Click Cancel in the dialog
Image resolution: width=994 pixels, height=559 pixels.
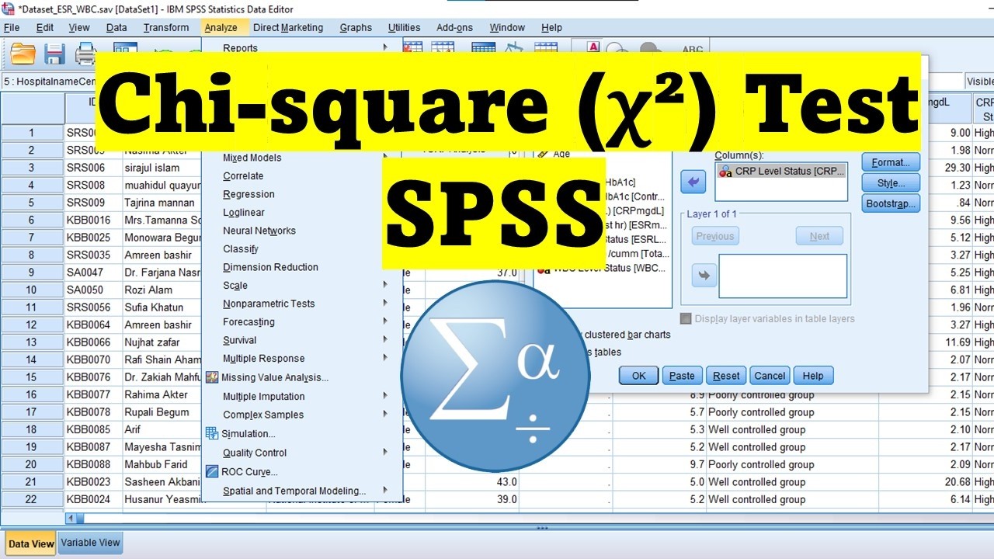click(x=770, y=376)
